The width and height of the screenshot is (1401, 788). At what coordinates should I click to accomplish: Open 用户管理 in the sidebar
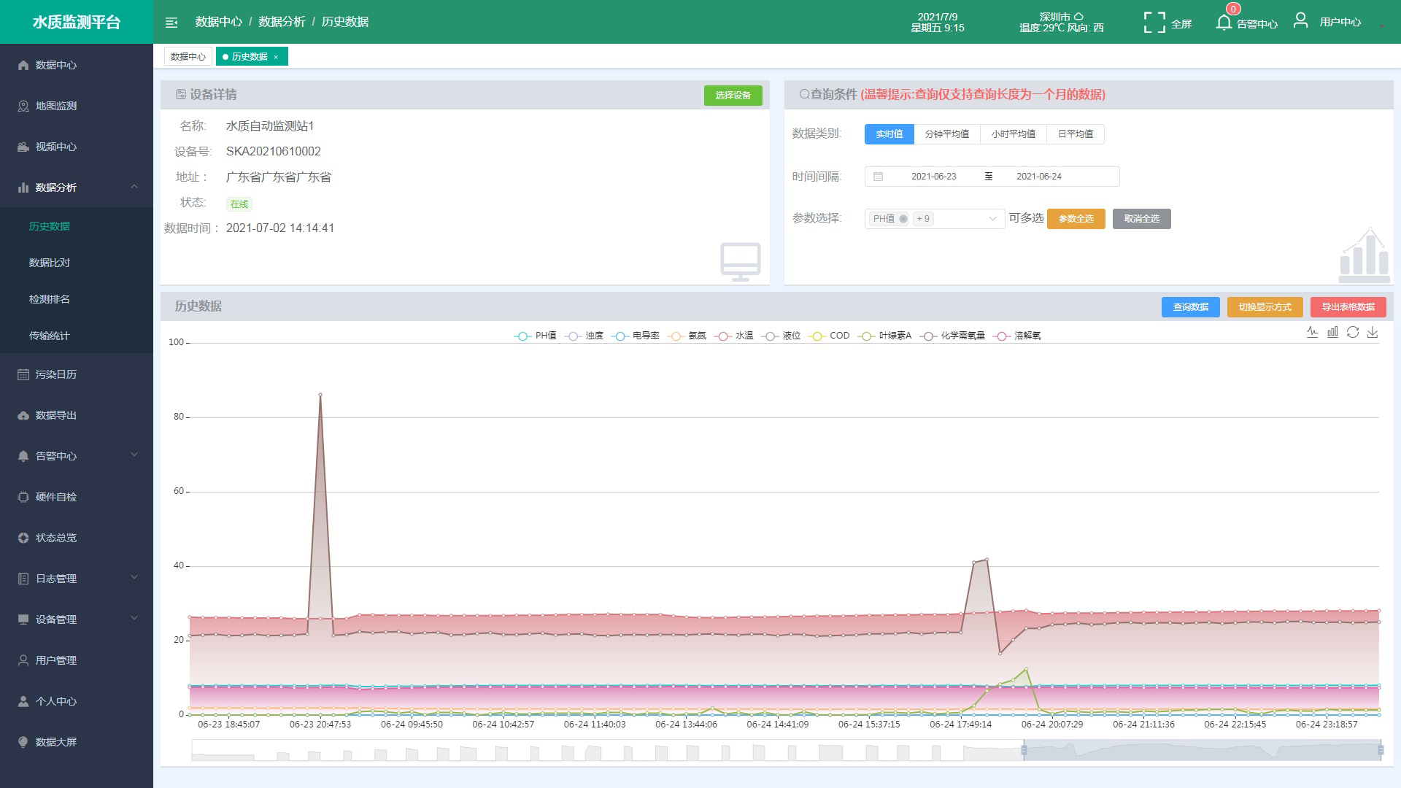[x=77, y=660]
